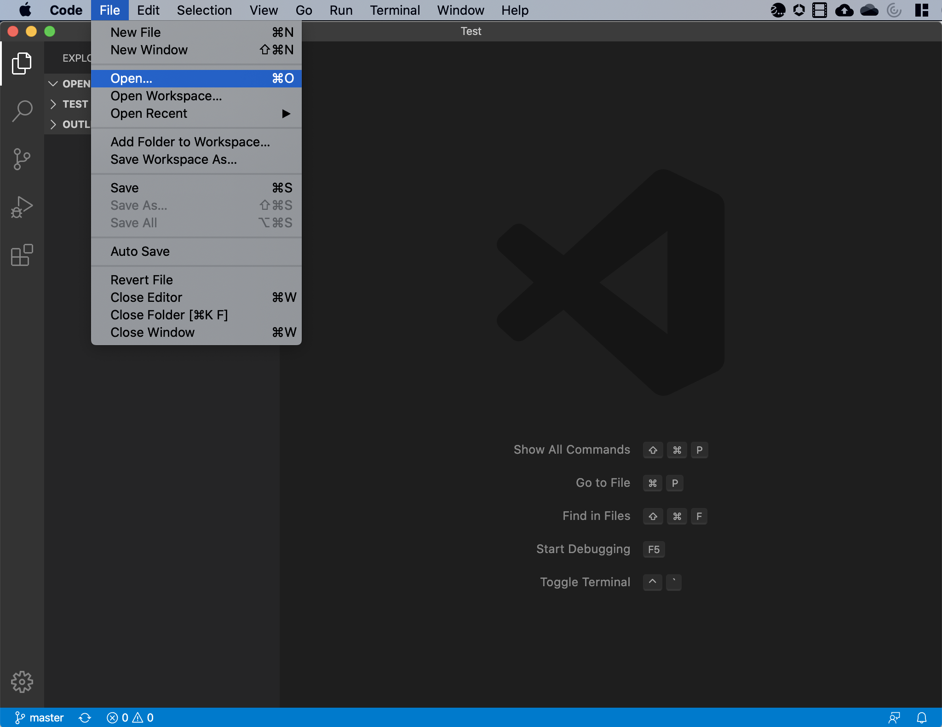Open the Search view icon
Viewport: 942px width, 727px height.
[x=22, y=111]
